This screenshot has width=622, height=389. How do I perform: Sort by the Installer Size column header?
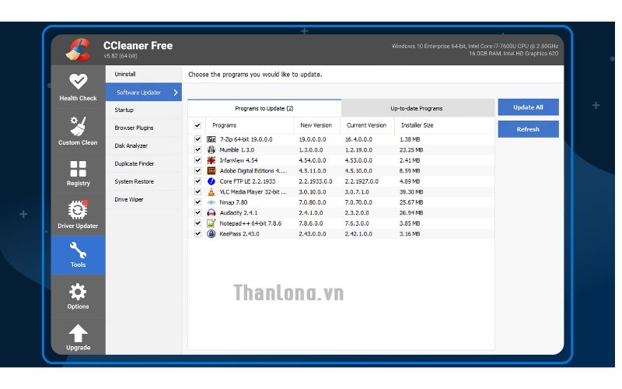[x=418, y=125]
